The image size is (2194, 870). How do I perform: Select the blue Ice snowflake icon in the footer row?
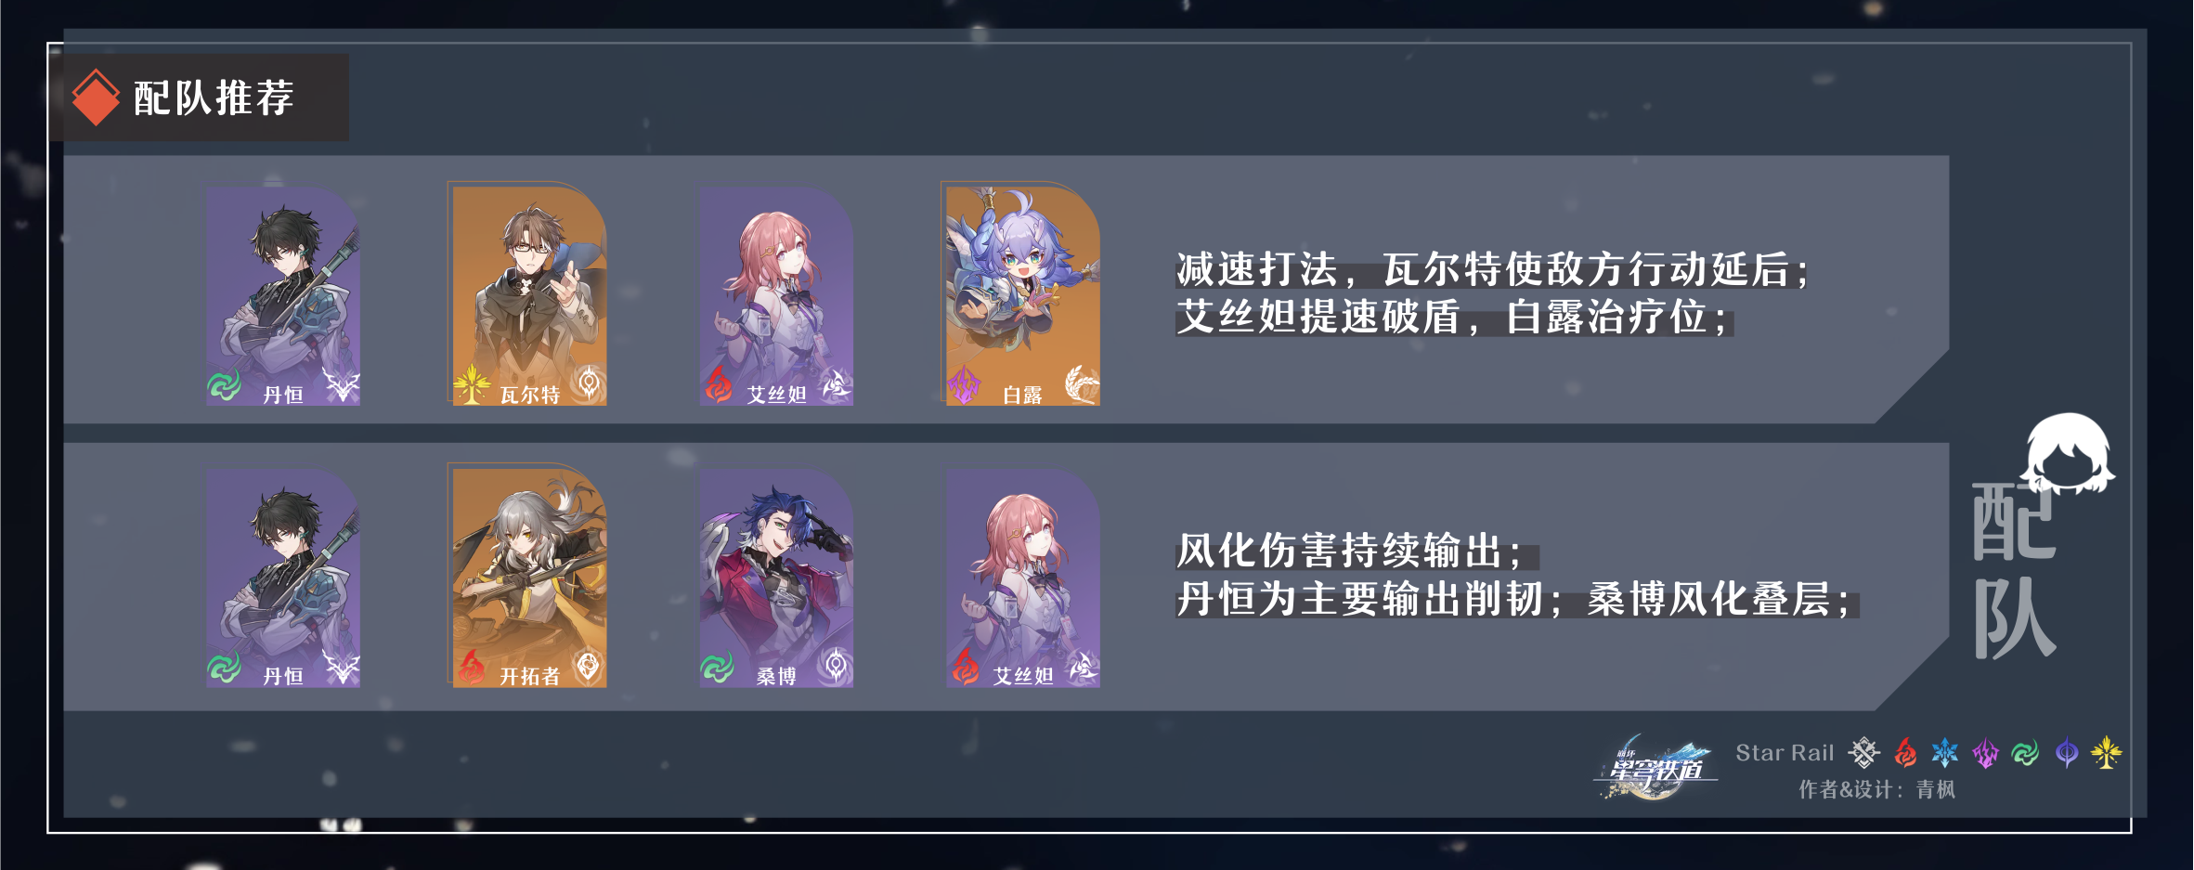pyautogui.click(x=1944, y=753)
